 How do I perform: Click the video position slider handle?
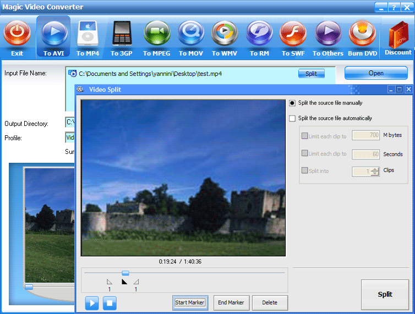point(125,273)
